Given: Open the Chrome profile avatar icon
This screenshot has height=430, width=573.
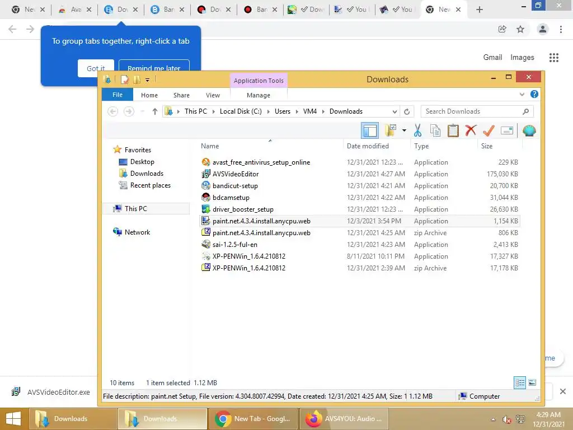Looking at the screenshot, I should point(543,29).
